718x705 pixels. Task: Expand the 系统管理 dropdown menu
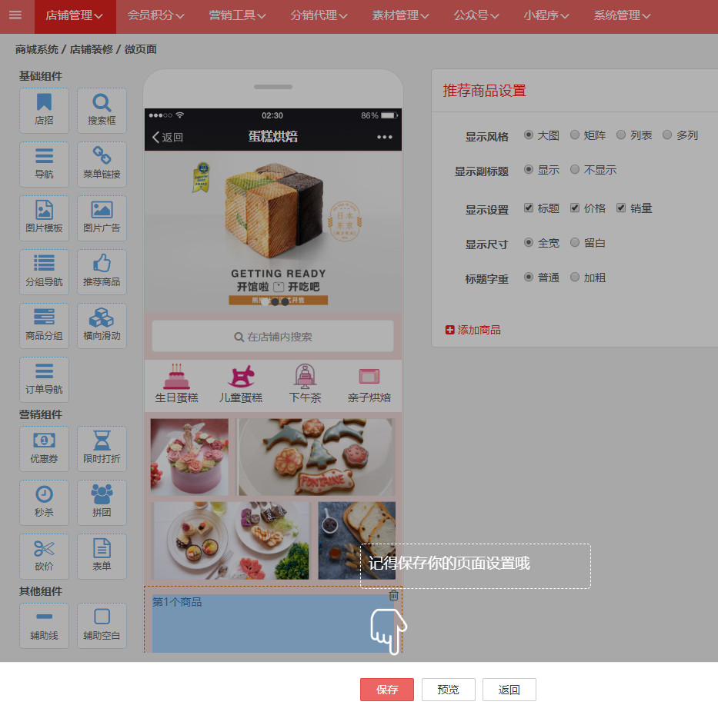[x=622, y=16]
